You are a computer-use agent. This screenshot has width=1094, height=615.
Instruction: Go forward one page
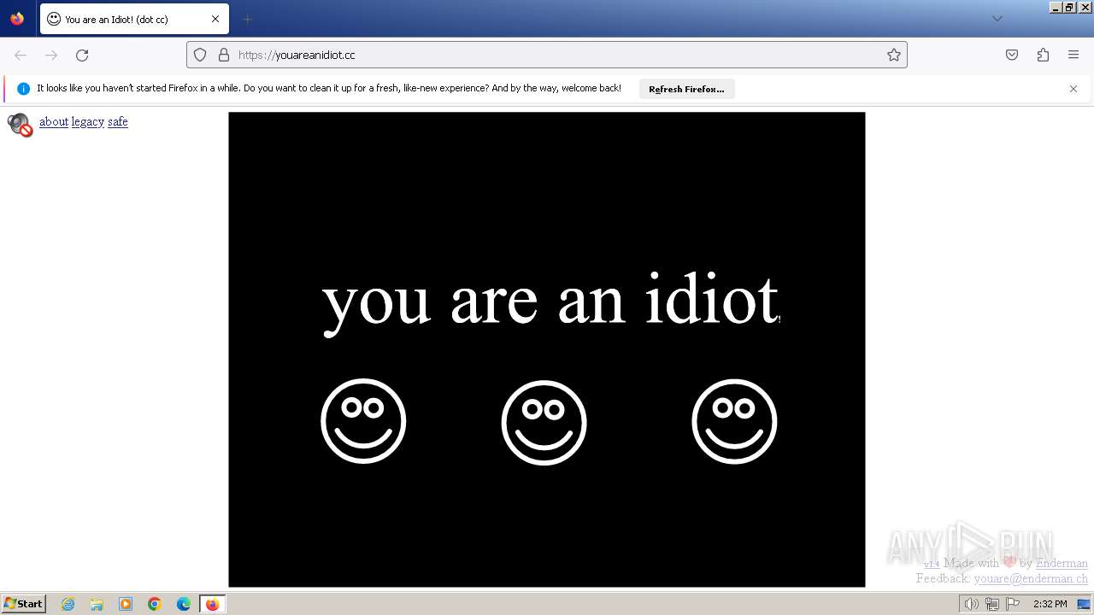pos(51,55)
